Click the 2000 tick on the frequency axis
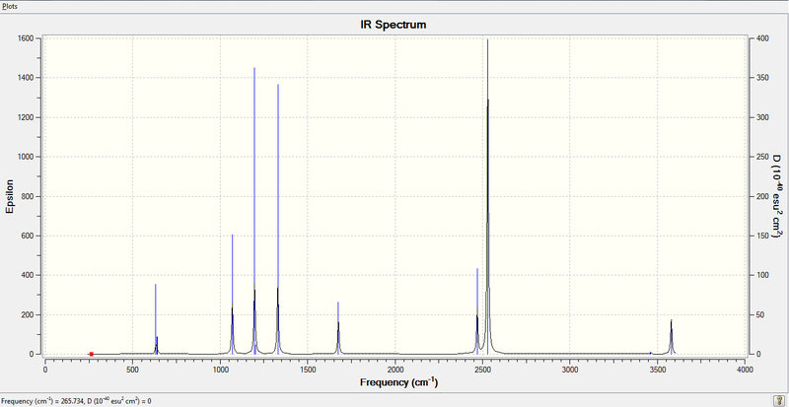Image resolution: width=789 pixels, height=407 pixels. tap(395, 370)
